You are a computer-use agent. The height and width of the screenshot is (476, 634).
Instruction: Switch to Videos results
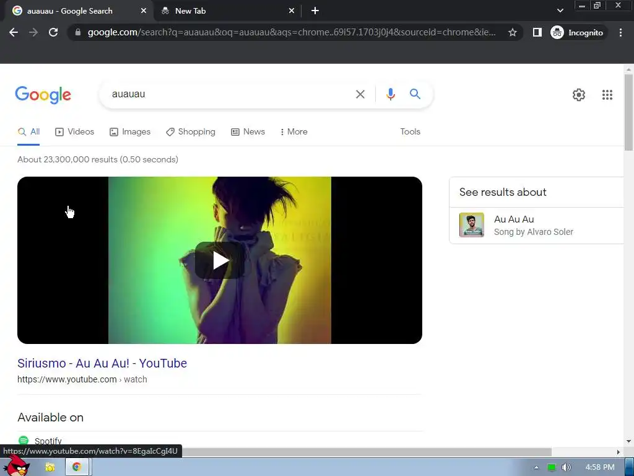(x=75, y=132)
